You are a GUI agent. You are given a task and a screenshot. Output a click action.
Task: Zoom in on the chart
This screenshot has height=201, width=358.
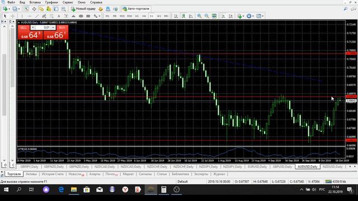[x=199, y=16]
